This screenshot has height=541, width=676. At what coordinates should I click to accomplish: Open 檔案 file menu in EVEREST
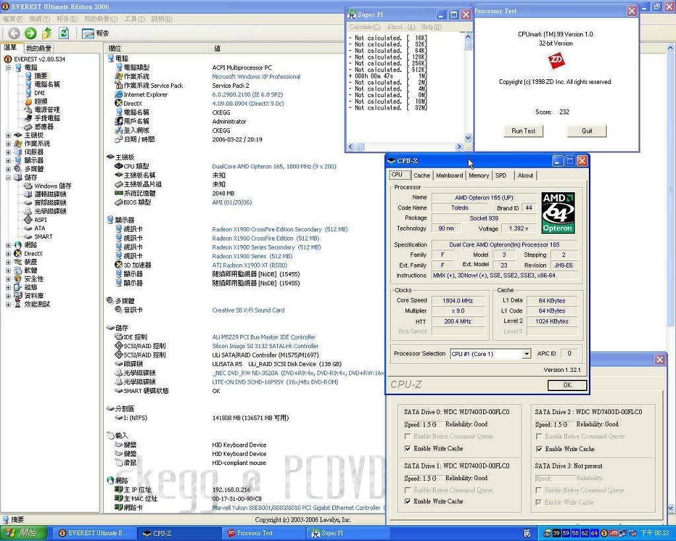pyautogui.click(x=13, y=19)
